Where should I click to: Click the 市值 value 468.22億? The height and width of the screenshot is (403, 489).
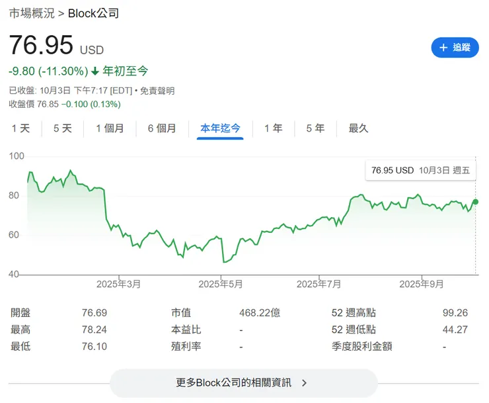260,313
